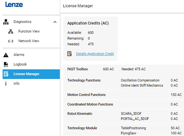The image size is (184, 136).
Task: Click the License Manager page title
Action: 78,6
